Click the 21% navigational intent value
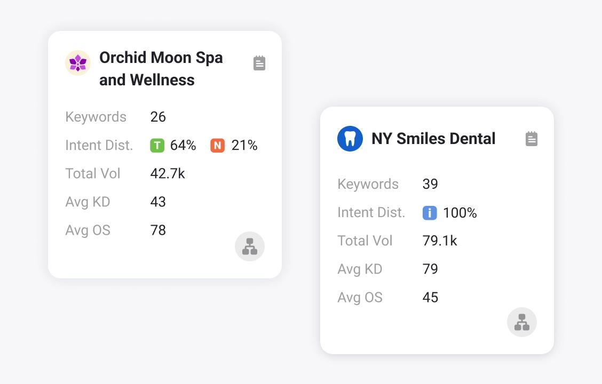Image resolution: width=602 pixels, height=384 pixels. pyautogui.click(x=244, y=146)
